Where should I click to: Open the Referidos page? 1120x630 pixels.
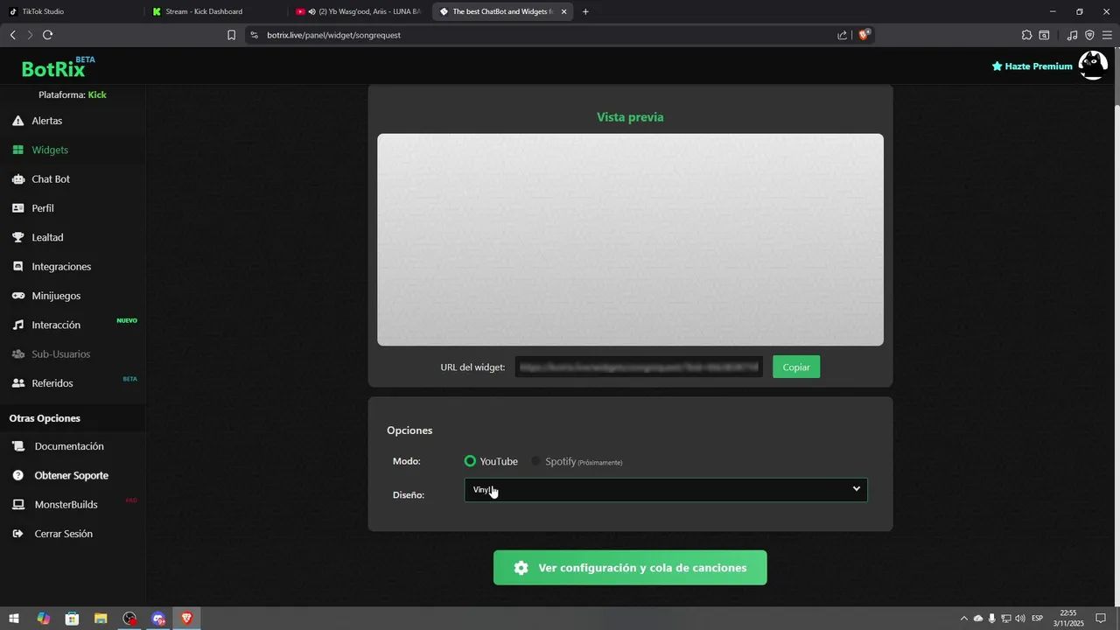coord(52,383)
